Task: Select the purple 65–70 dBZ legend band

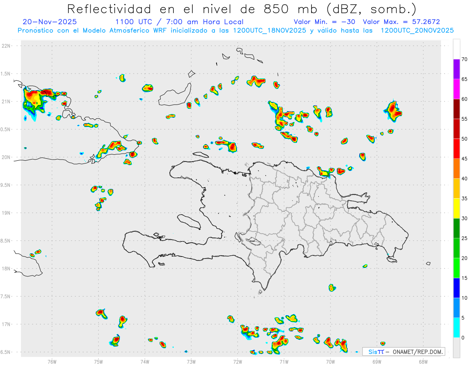Action: click(456, 69)
